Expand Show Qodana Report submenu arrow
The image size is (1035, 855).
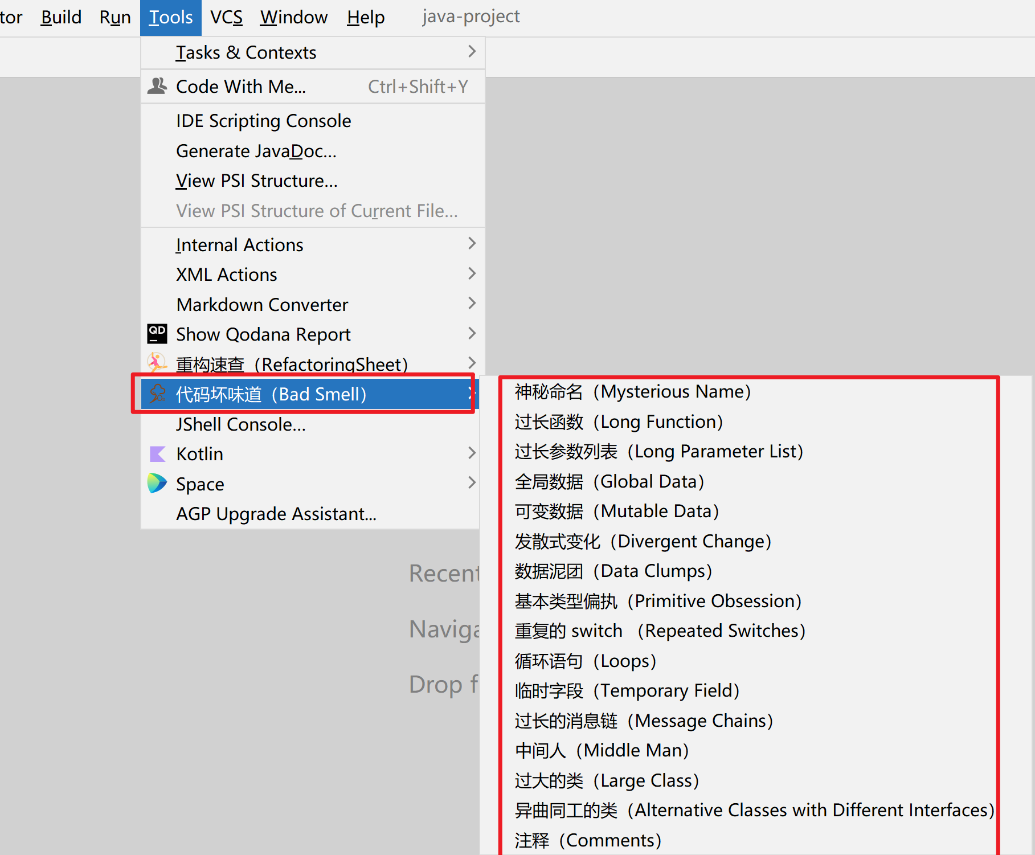[x=472, y=333]
